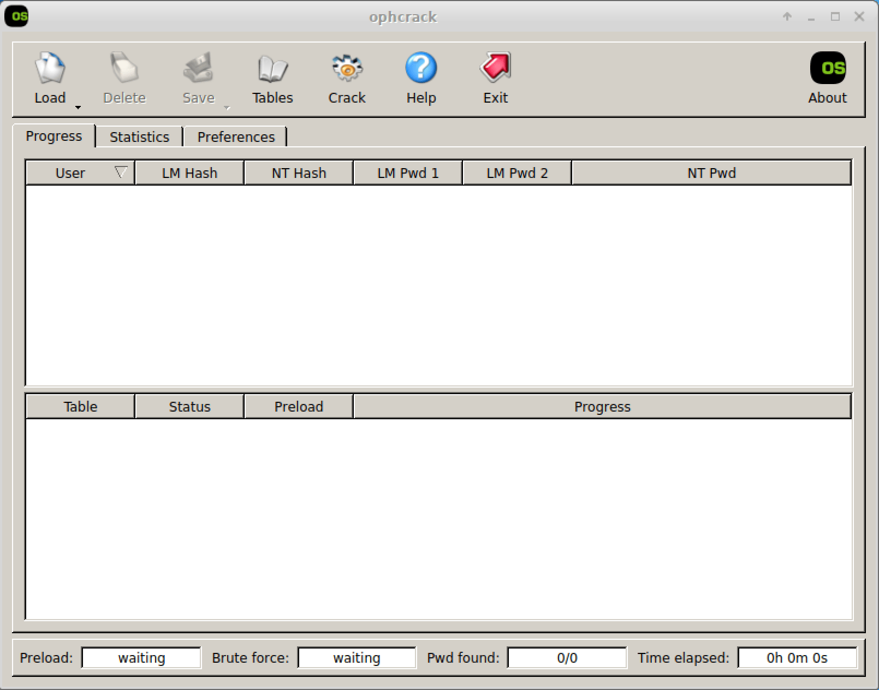Image resolution: width=879 pixels, height=690 pixels.
Task: Open Help with the question mark icon
Action: click(x=421, y=69)
